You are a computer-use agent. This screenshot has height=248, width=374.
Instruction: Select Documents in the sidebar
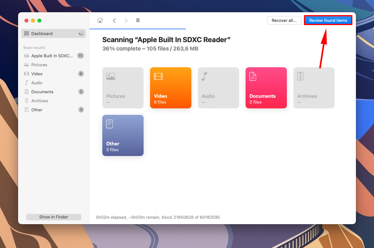pyautogui.click(x=42, y=92)
